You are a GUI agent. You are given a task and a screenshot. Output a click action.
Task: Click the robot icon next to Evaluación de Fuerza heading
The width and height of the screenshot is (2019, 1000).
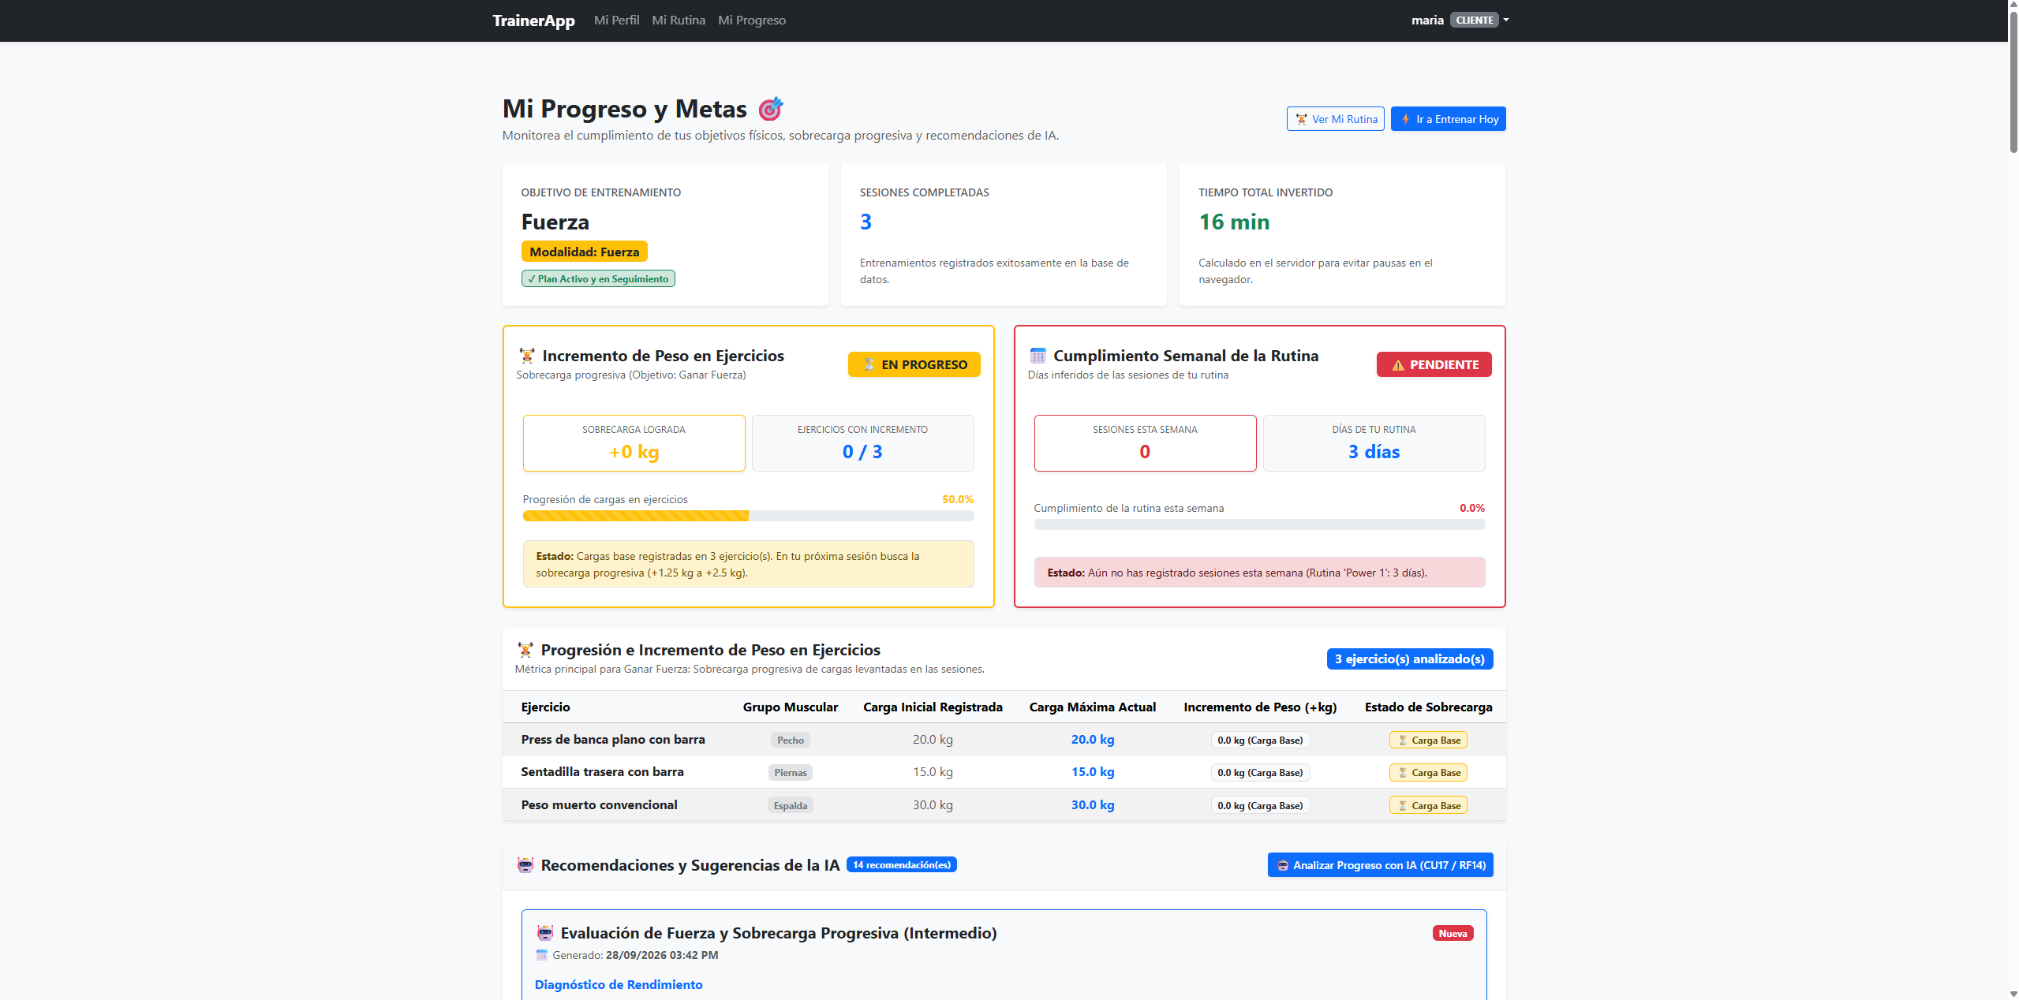544,933
